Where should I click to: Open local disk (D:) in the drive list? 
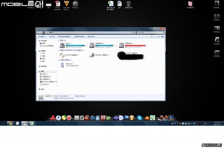(103, 45)
